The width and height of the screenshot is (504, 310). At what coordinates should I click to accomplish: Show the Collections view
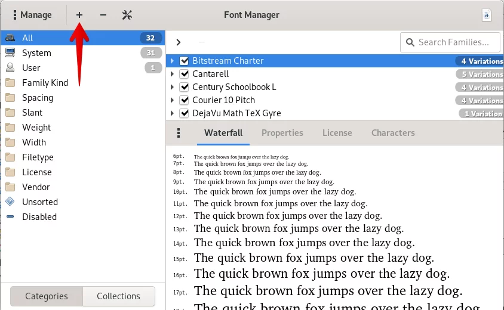coord(119,296)
